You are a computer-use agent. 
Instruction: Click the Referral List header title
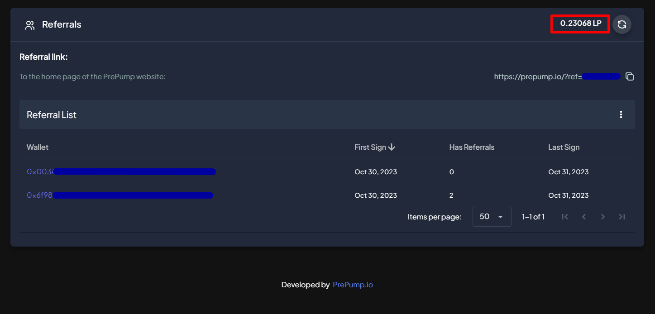52,115
